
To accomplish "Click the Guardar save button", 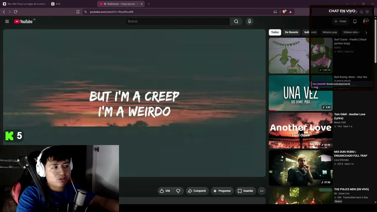I will pyautogui.click(x=246, y=191).
